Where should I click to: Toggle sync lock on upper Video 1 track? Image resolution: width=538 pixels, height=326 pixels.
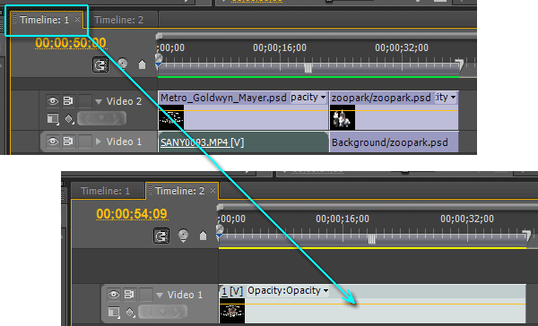click(x=68, y=142)
